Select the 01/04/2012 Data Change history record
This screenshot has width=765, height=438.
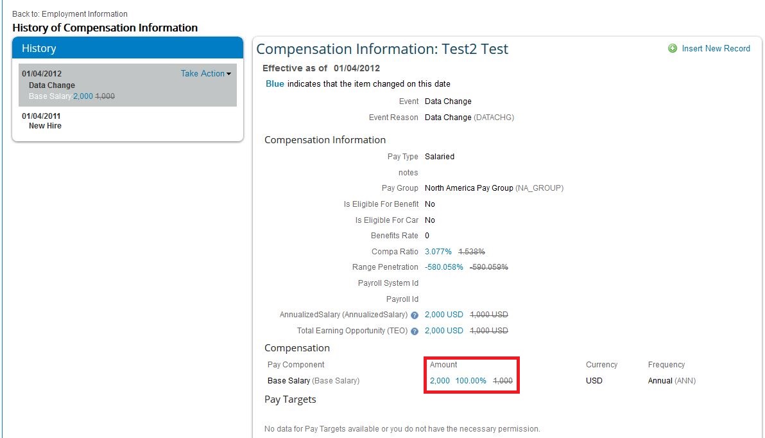click(x=128, y=85)
